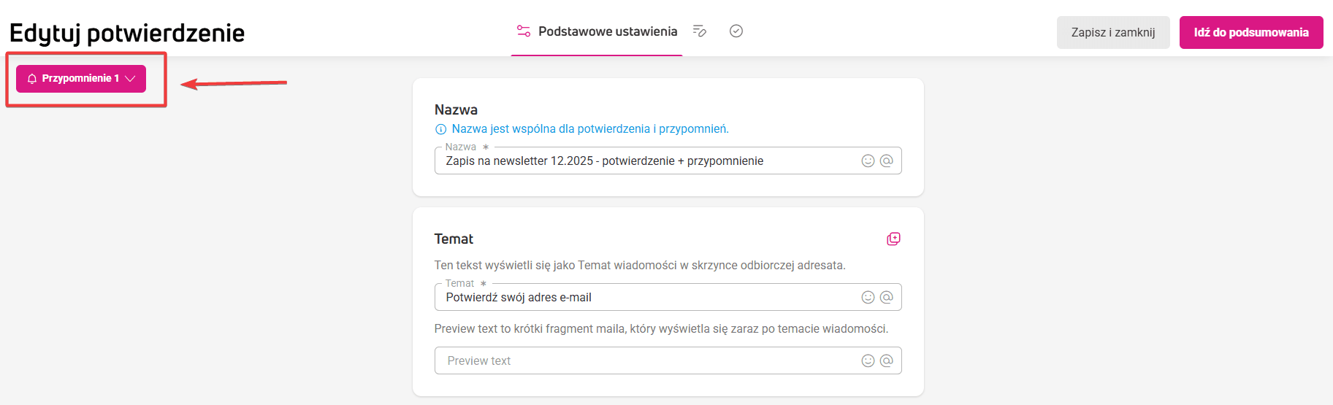Open emoji picker in the Nazwa field
Screen dimensions: 1333x405
coord(868,161)
